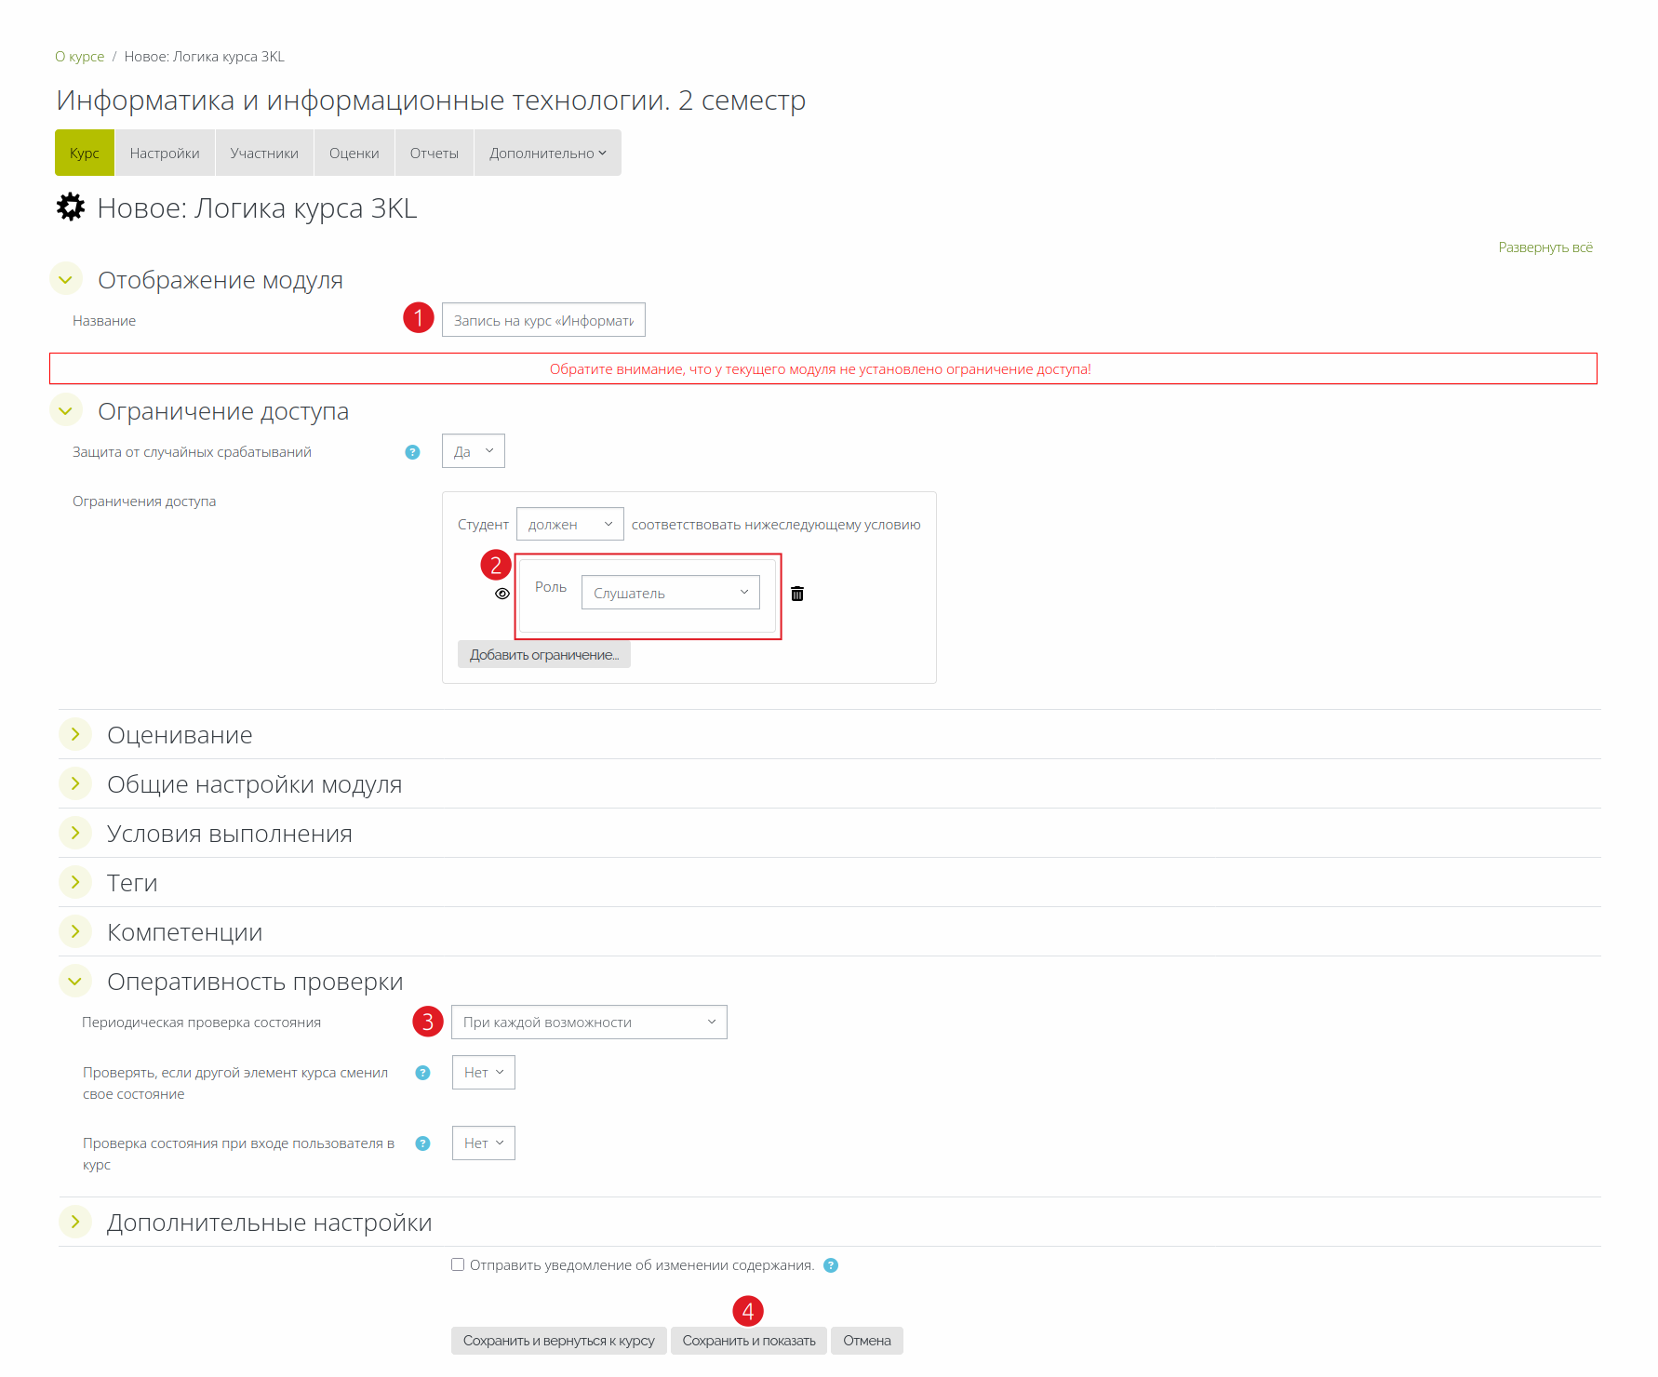Open the Дополнительно tab menu
Viewport: 1658px width, 1377px height.
tap(547, 154)
